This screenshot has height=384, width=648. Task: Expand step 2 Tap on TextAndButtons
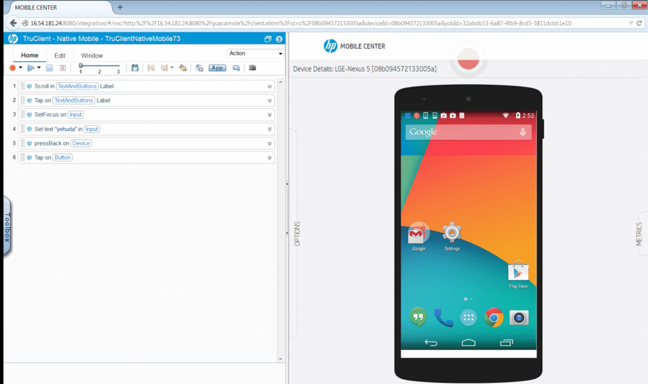point(270,101)
